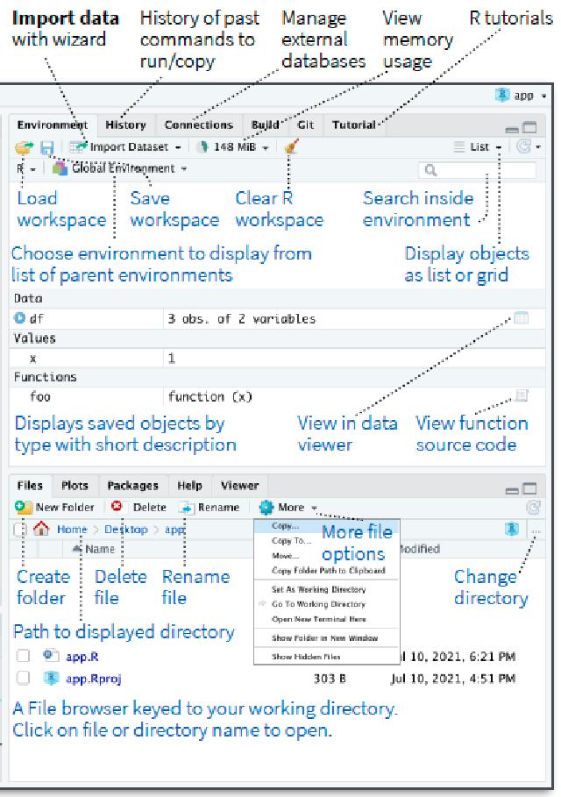Open the app.Rproj file link
Image resolution: width=561 pixels, height=797 pixels.
tap(94, 680)
